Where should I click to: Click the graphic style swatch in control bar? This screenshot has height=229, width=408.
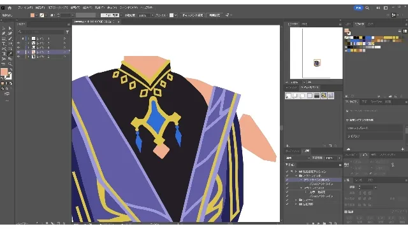[171, 15]
